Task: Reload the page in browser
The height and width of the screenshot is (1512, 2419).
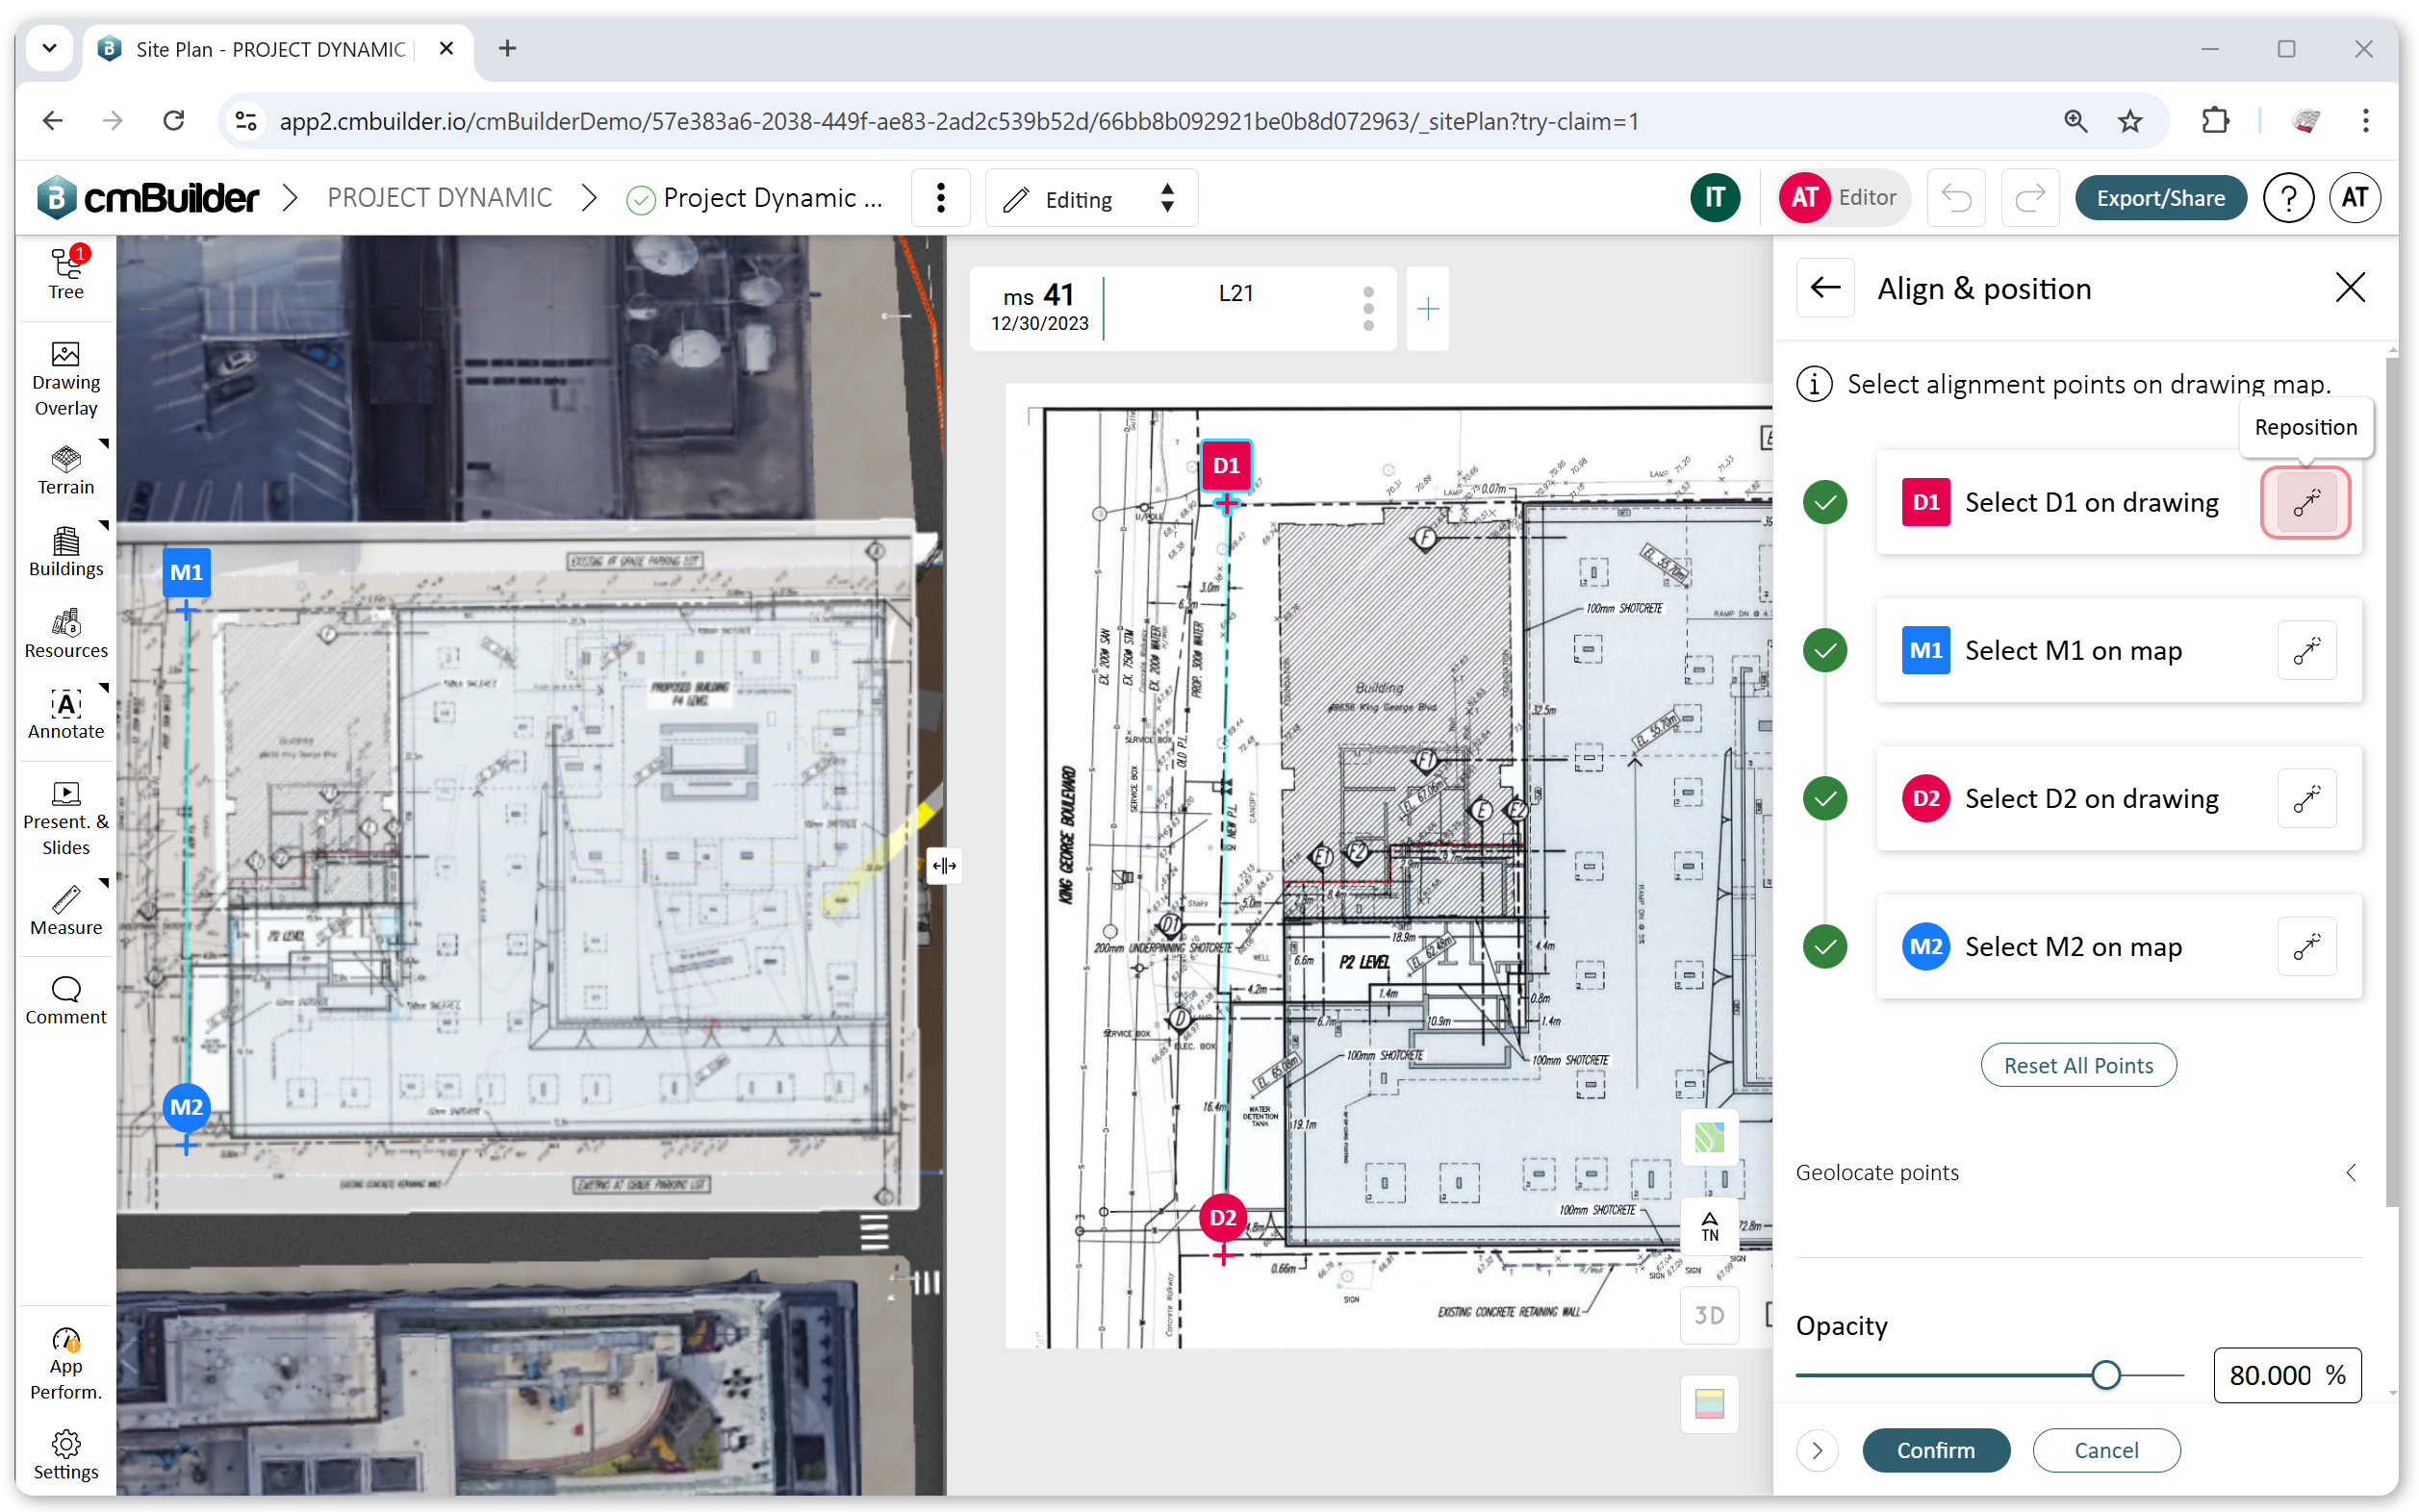Action: click(x=174, y=121)
